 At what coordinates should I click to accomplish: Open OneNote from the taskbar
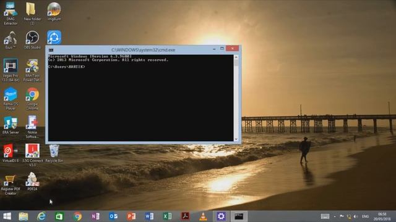95,216
